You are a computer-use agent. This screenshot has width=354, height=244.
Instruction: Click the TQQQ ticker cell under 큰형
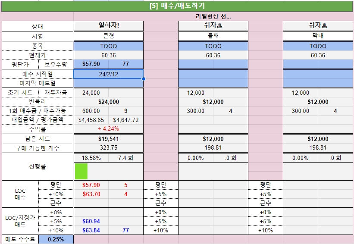click(x=109, y=46)
